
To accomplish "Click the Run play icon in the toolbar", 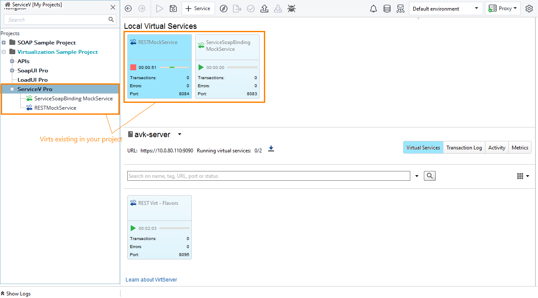I will pos(160,8).
